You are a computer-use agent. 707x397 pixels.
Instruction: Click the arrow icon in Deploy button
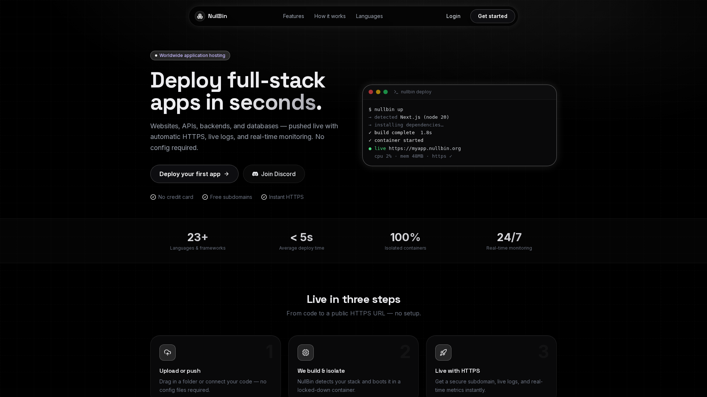click(x=226, y=174)
